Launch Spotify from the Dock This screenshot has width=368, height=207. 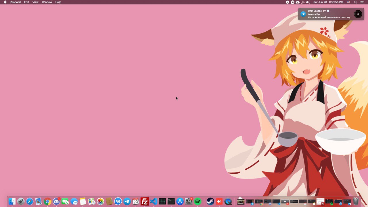198,202
